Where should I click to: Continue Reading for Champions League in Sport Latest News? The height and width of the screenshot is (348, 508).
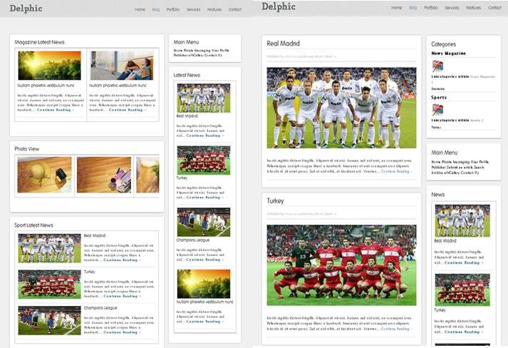(x=122, y=332)
